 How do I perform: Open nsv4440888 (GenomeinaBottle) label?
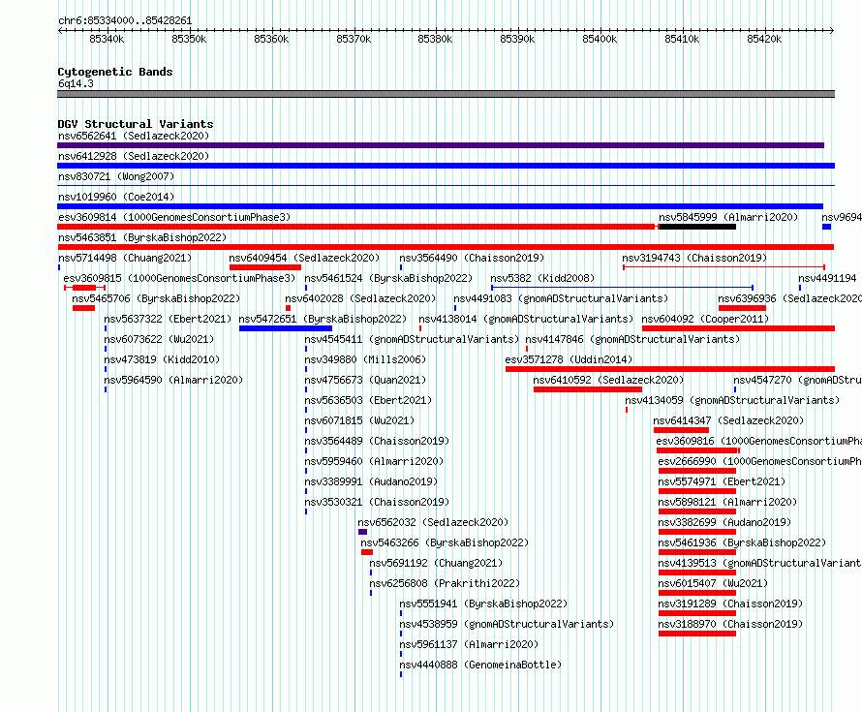[480, 665]
